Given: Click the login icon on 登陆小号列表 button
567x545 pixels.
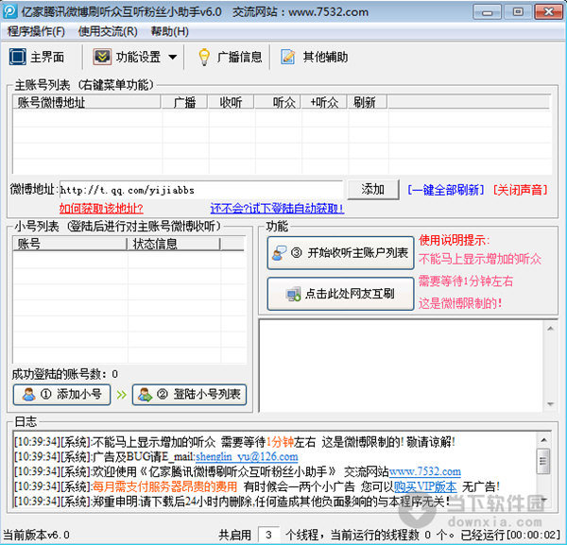Looking at the screenshot, I should click(146, 394).
